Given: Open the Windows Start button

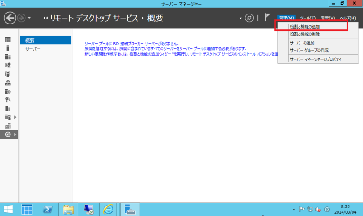Looking at the screenshot, I should 8,210.
